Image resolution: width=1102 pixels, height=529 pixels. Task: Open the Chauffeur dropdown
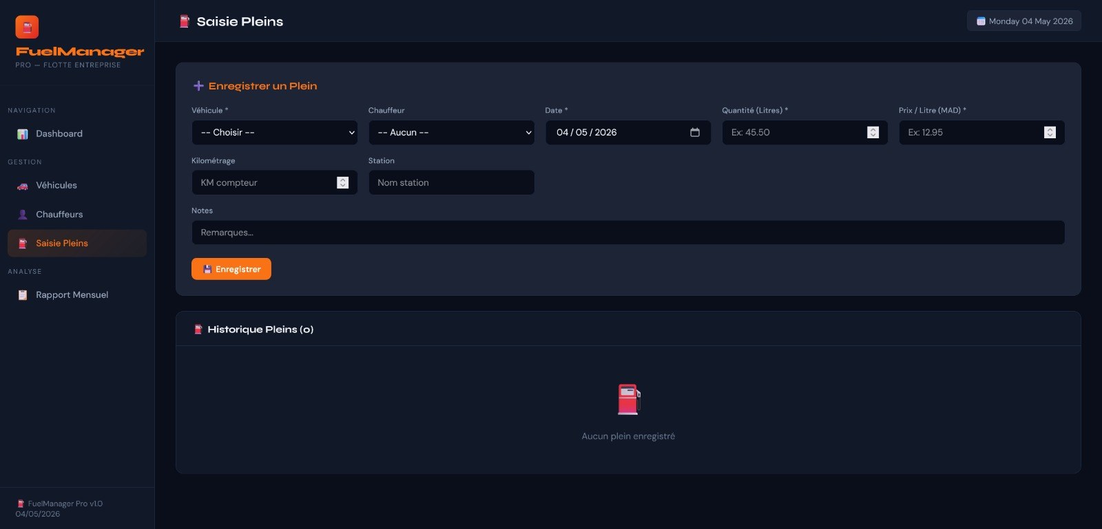pos(451,132)
